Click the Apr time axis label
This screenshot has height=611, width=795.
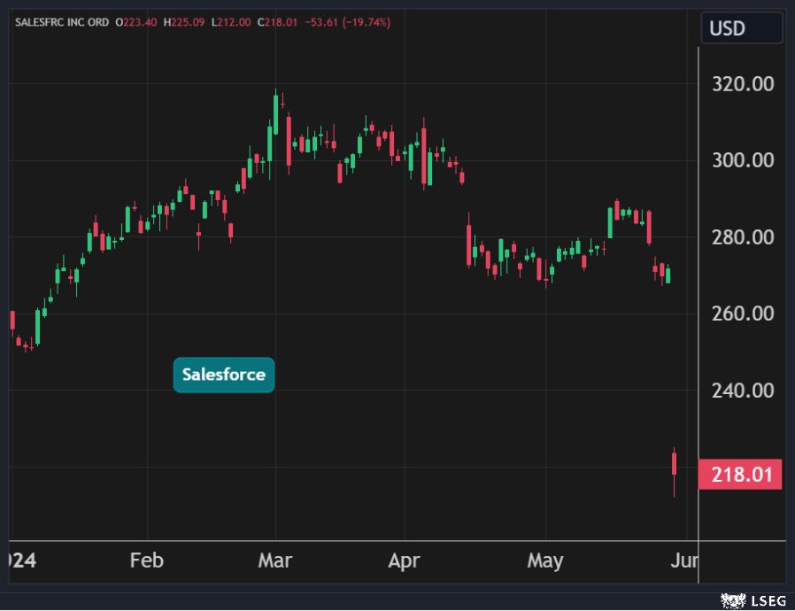[405, 561]
